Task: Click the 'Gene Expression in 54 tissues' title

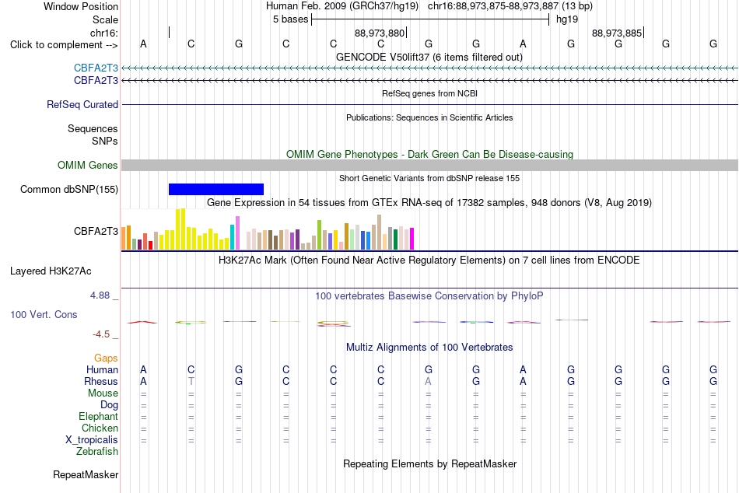Action: click(429, 203)
